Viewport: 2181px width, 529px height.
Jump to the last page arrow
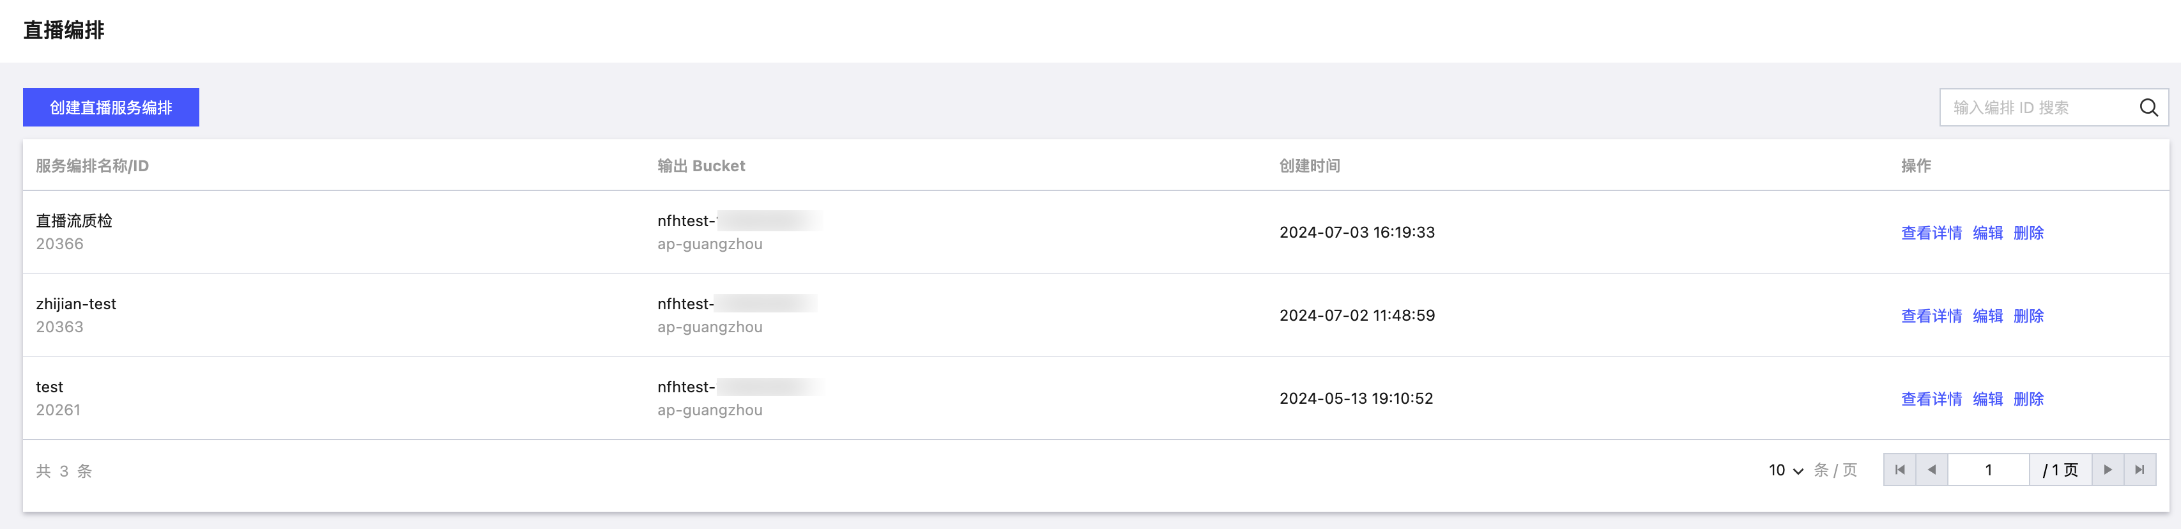pos(2139,470)
